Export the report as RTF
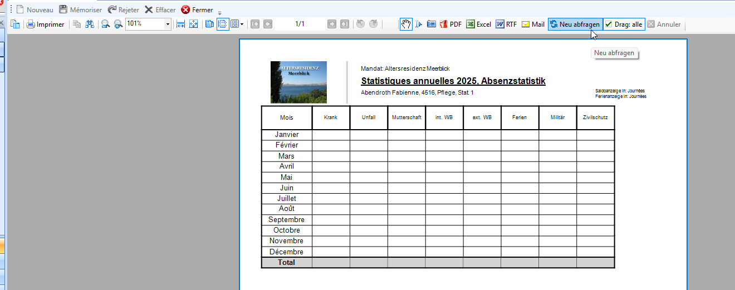This screenshot has width=735, height=290. 506,24
